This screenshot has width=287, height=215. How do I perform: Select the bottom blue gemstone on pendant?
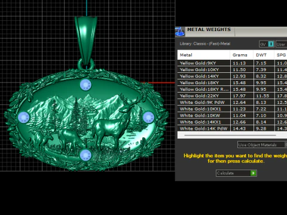click(x=86, y=155)
